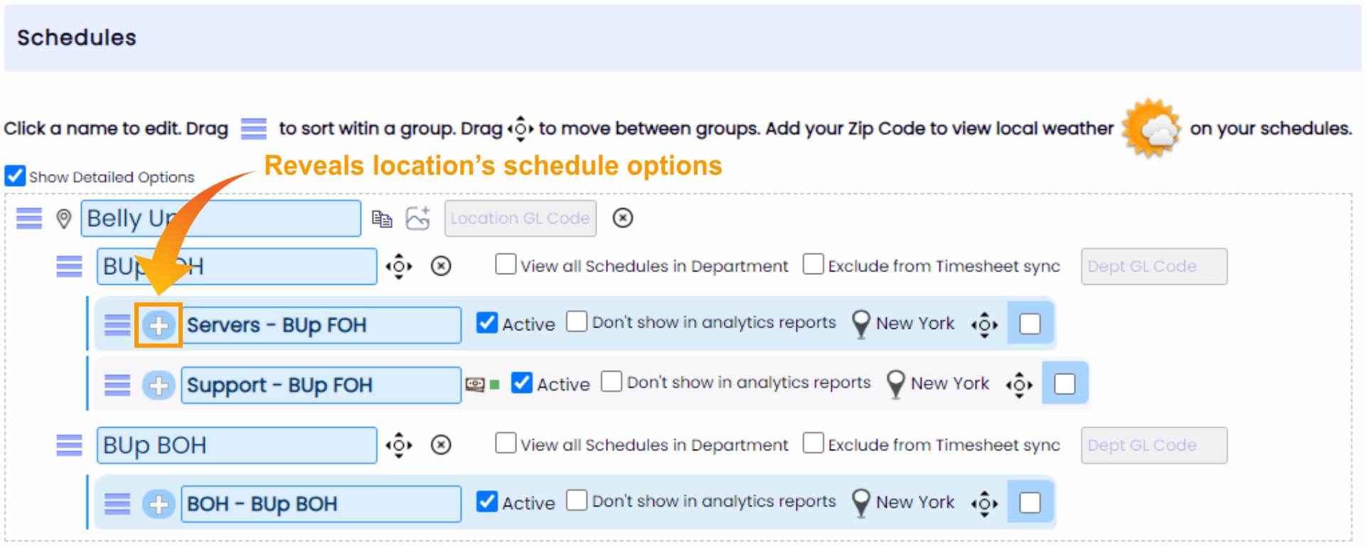Click the map pin icon beside Belly Up
1366x547 pixels.
pos(64,219)
